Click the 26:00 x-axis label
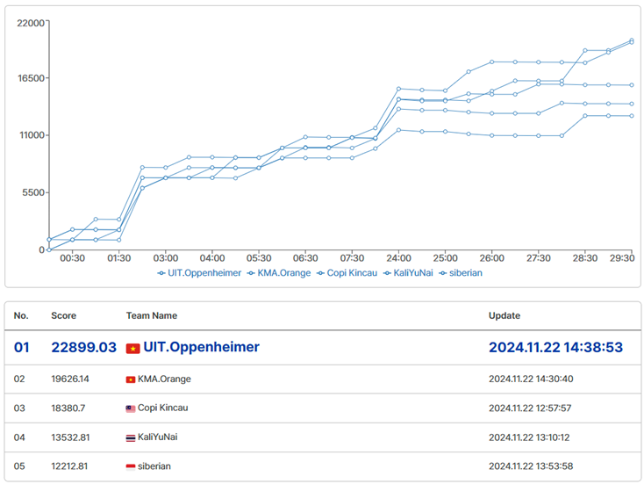Image resolution: width=644 pixels, height=484 pixels. pyautogui.click(x=491, y=258)
